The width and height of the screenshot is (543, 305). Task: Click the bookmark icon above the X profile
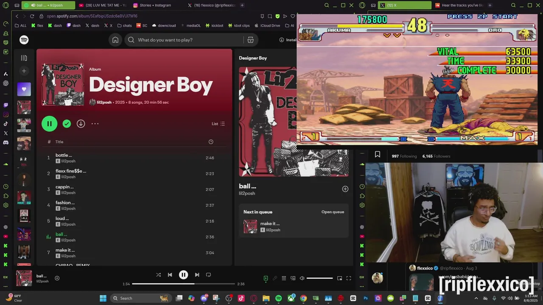coord(378,155)
